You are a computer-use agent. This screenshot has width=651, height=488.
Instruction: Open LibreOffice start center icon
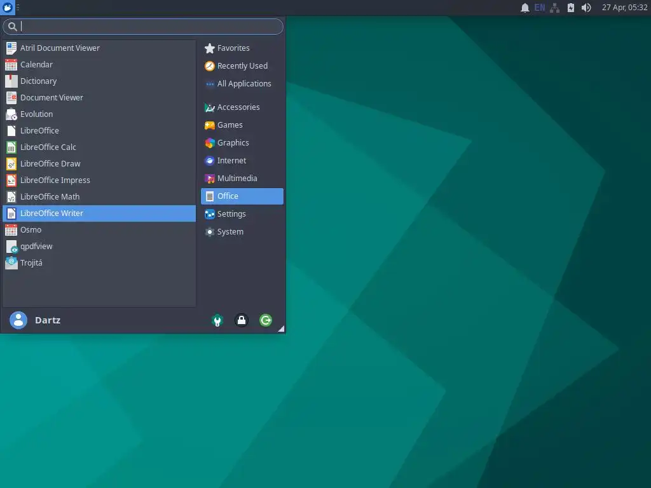click(11, 131)
